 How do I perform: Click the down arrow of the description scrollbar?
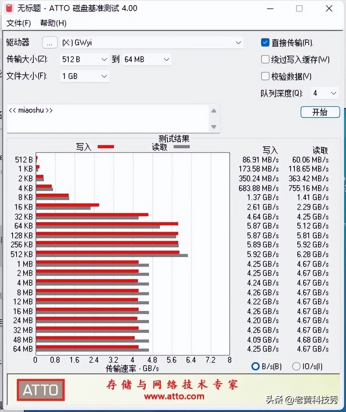click(x=214, y=127)
